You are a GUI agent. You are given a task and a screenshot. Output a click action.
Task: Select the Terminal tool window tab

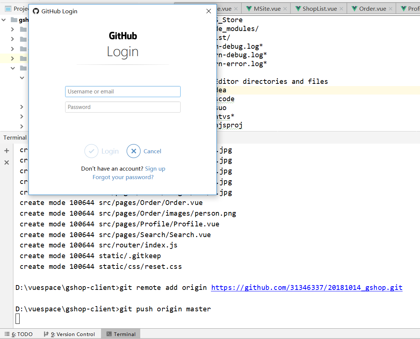pyautogui.click(x=121, y=334)
